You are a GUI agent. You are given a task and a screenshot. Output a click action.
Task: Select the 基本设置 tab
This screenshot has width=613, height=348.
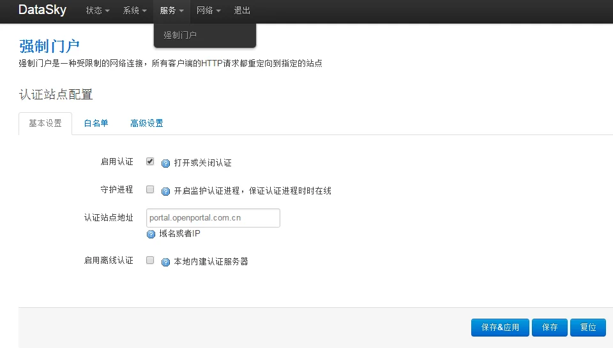click(x=45, y=124)
